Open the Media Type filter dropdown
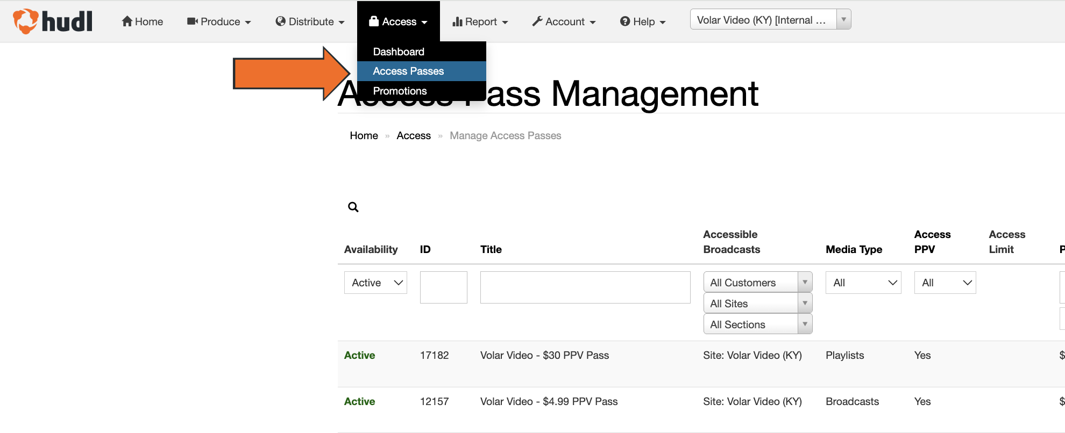This screenshot has width=1065, height=433. pyautogui.click(x=863, y=283)
